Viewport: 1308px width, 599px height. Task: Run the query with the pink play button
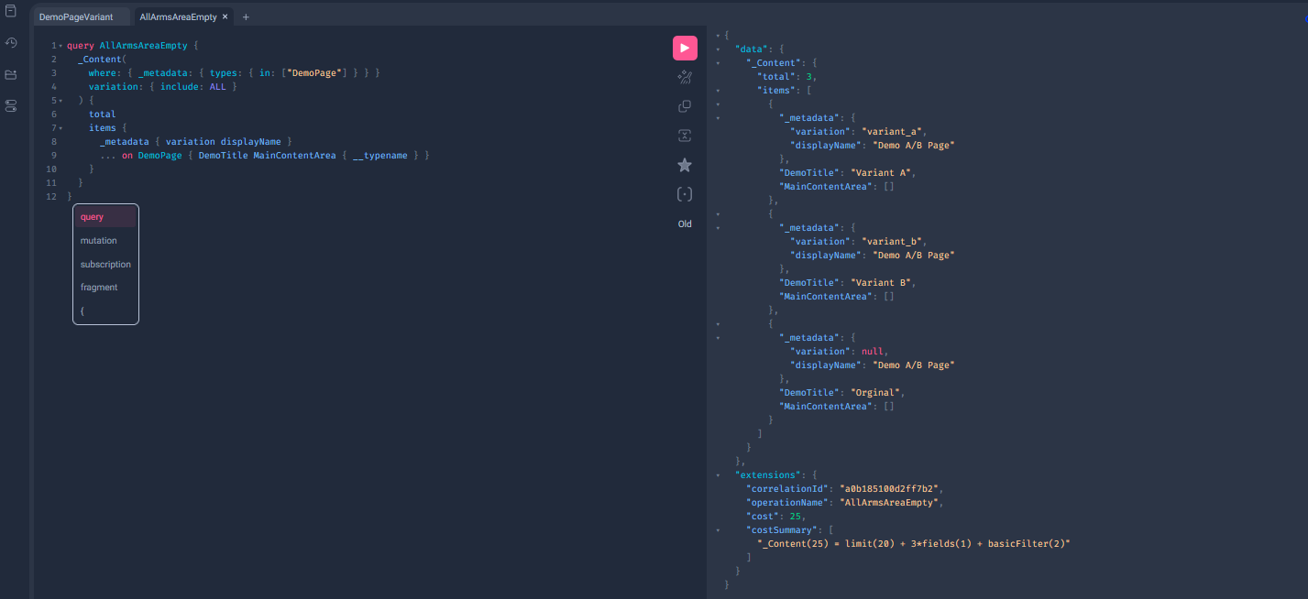click(685, 49)
